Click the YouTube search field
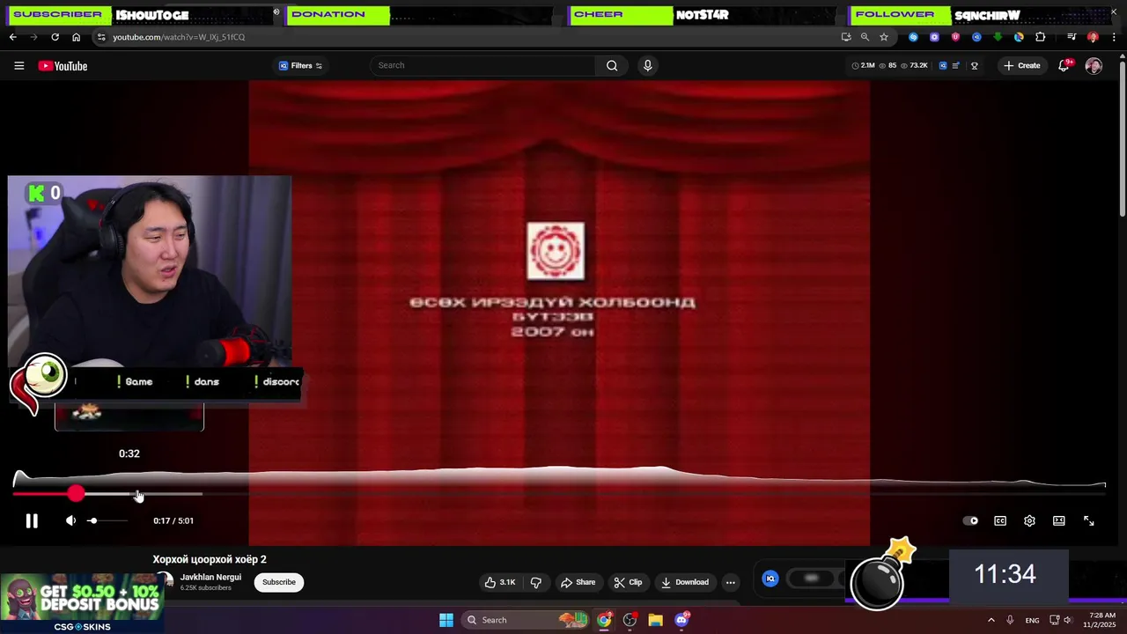This screenshot has height=634, width=1127. point(483,65)
